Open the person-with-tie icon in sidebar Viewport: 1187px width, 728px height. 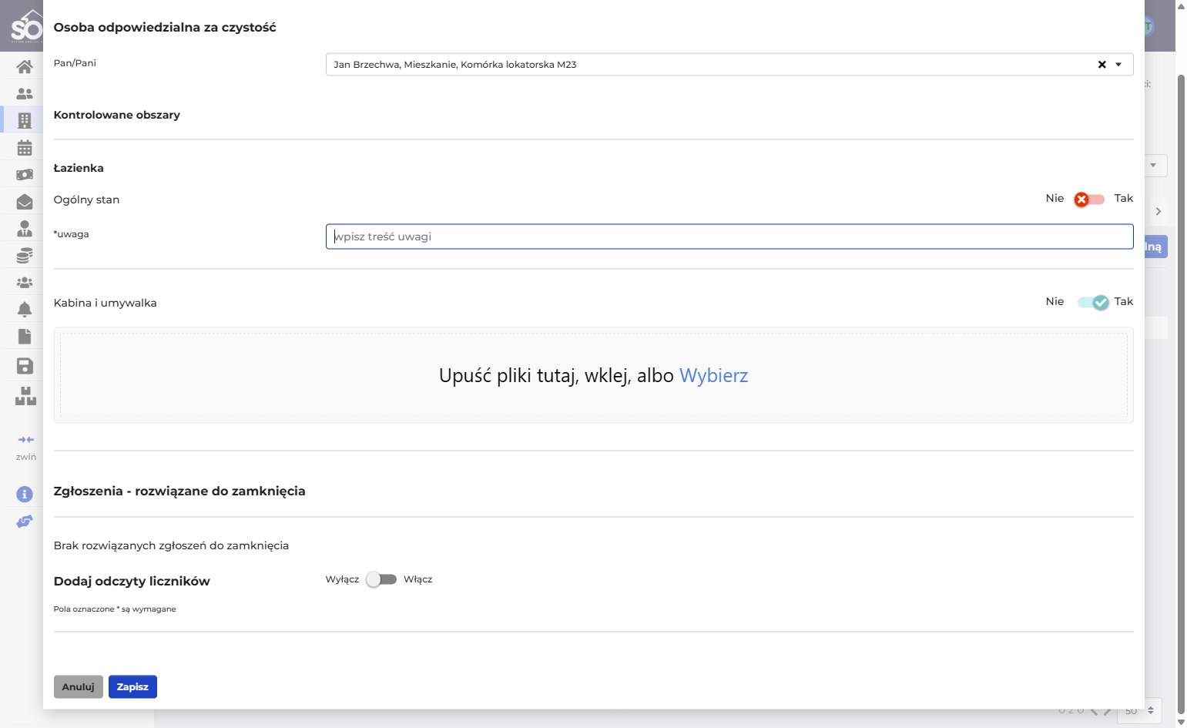tap(25, 229)
